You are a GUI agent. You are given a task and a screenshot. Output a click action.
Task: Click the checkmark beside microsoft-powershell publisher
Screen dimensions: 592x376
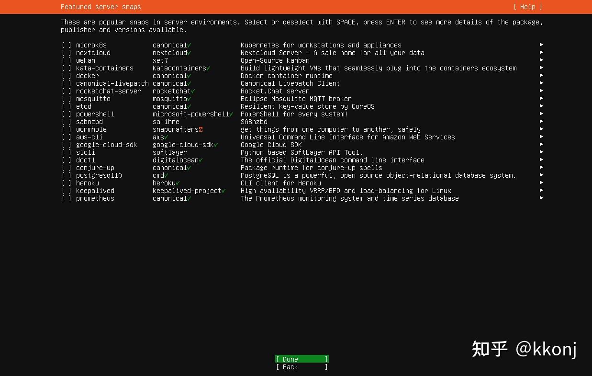click(x=231, y=114)
